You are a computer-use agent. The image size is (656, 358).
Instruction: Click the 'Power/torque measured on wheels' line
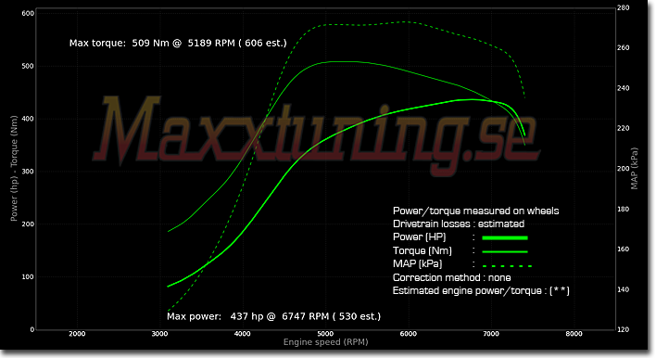point(475,211)
